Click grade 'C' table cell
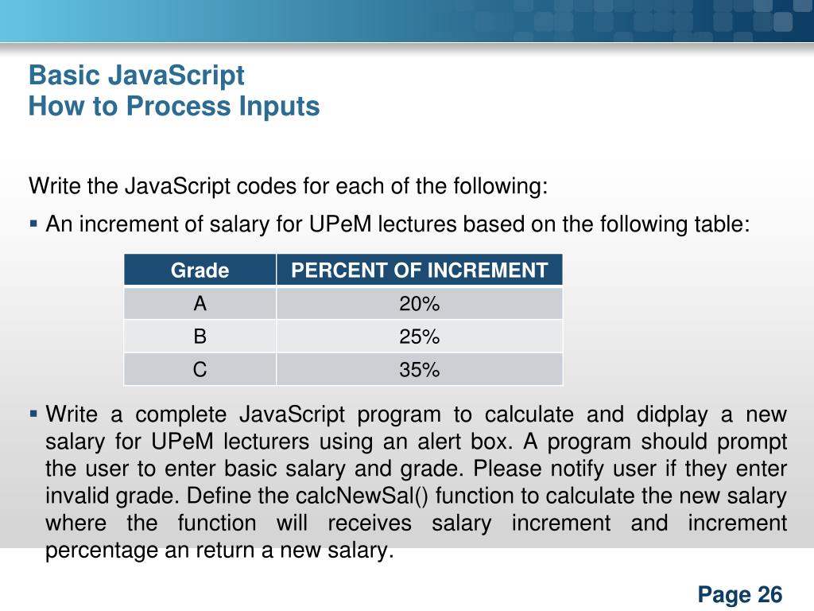This screenshot has width=814, height=611. pos(200,369)
